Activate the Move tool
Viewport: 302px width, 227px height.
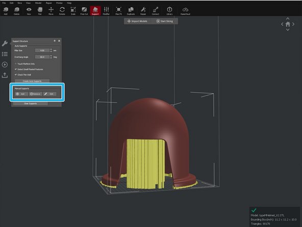(51, 11)
